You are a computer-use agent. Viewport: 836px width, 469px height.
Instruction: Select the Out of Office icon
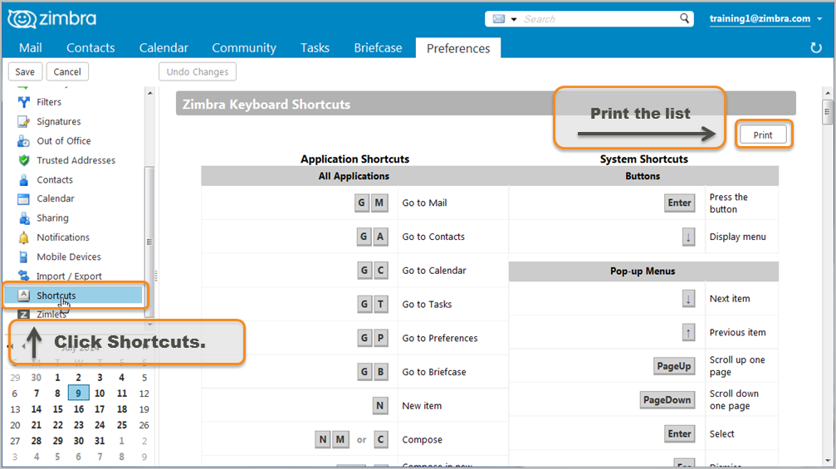tap(23, 141)
